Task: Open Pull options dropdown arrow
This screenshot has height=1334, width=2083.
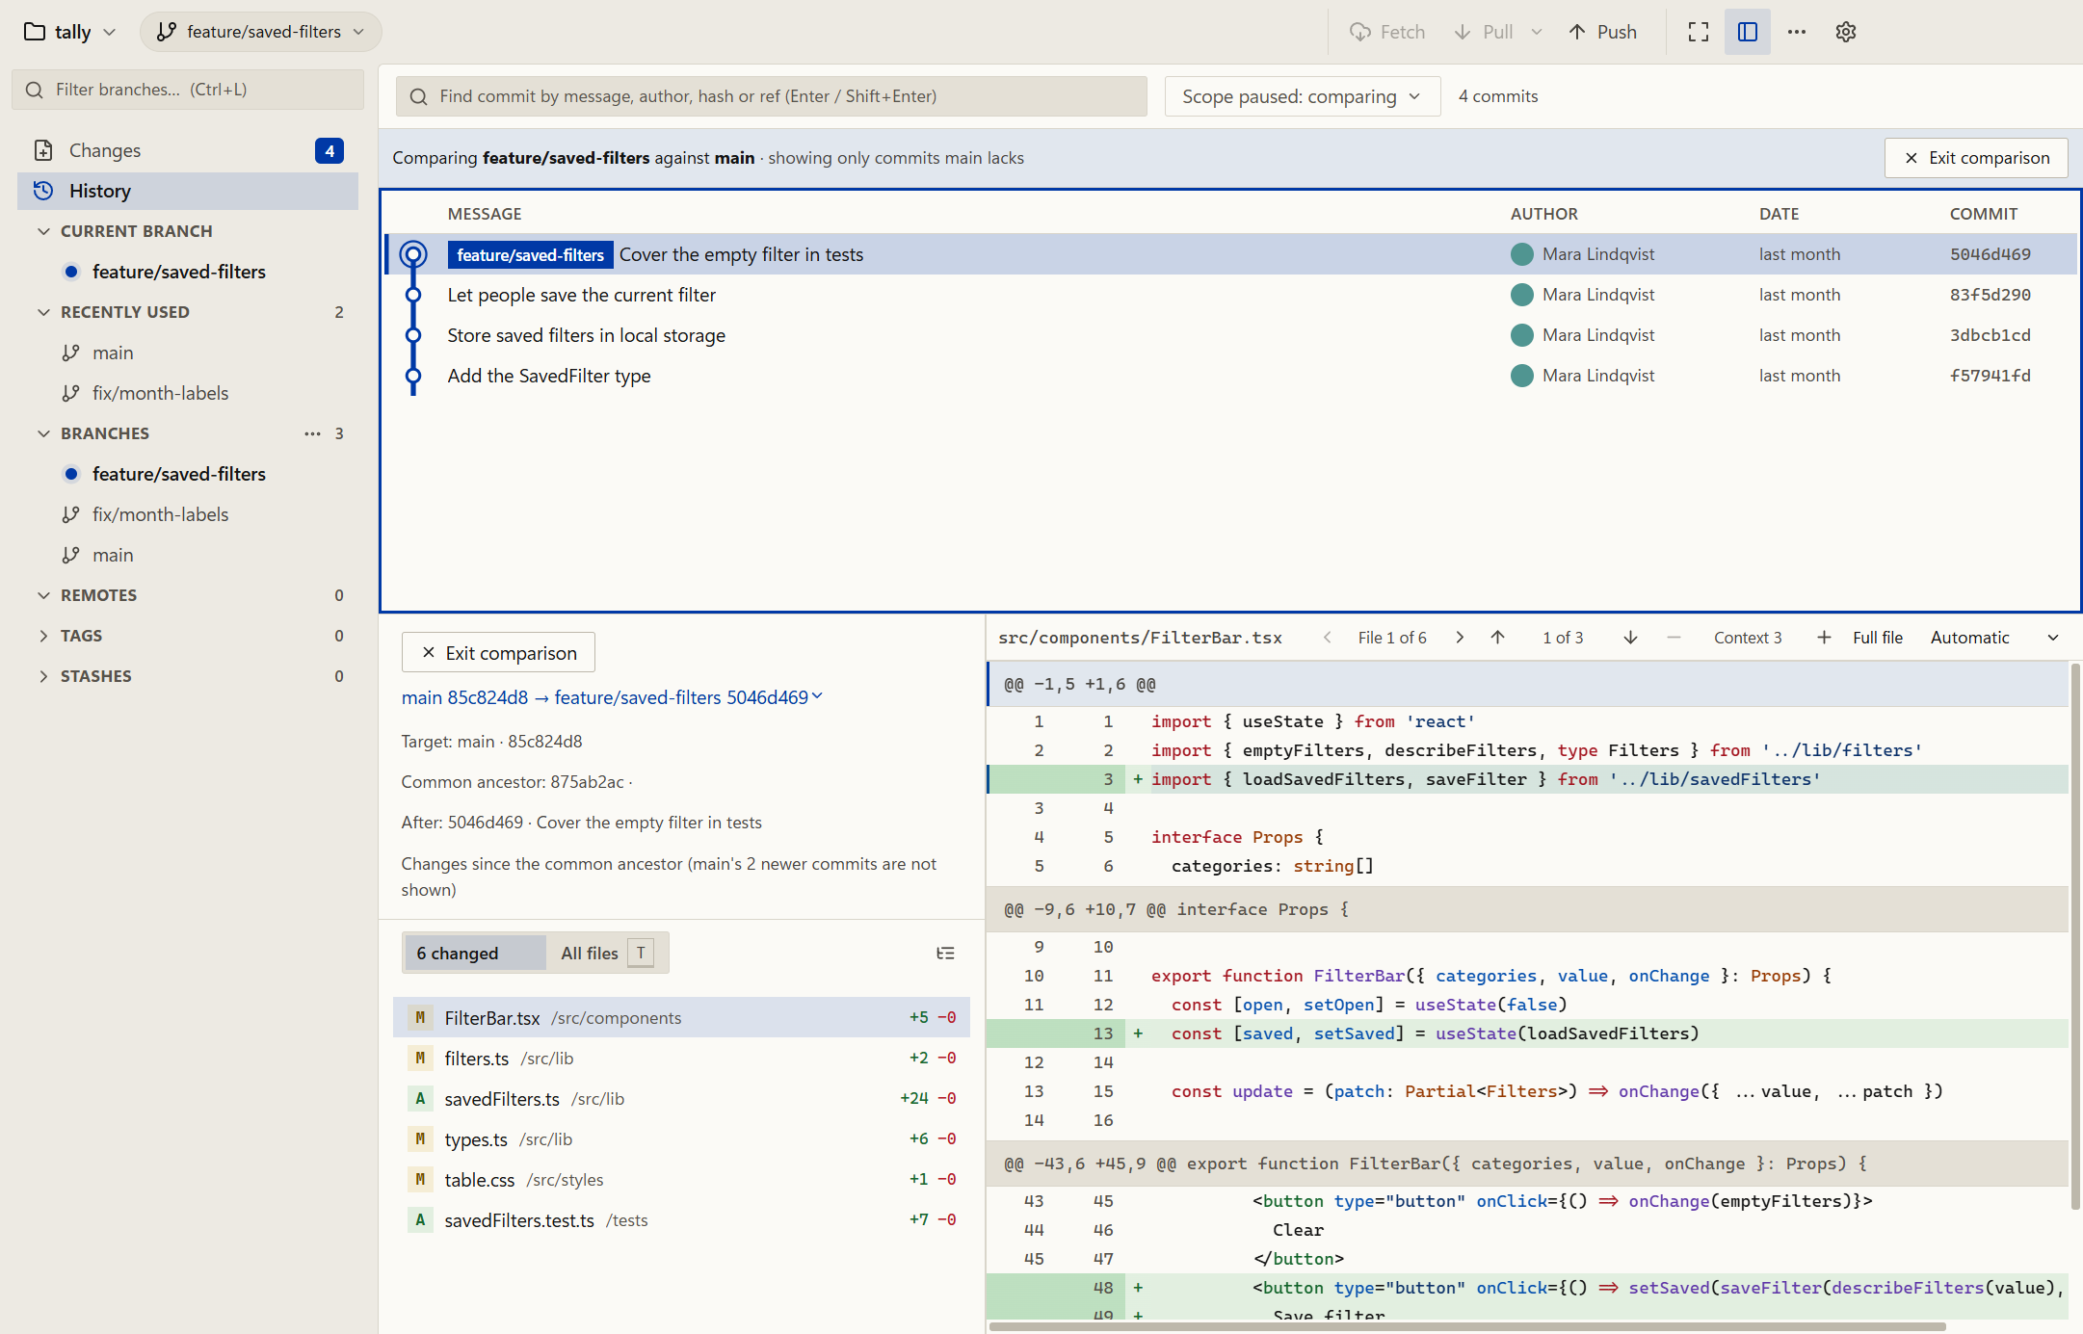Action: pyautogui.click(x=1537, y=32)
